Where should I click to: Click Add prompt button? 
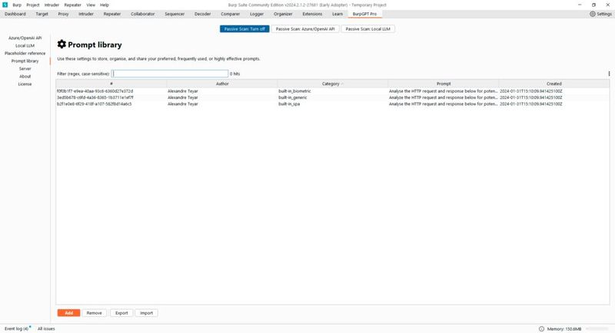pos(68,313)
